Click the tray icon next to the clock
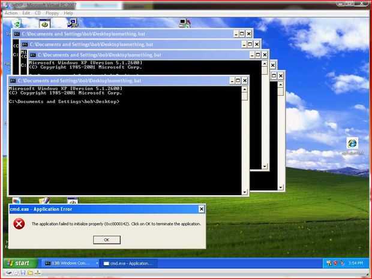This screenshot has width=372, height=279. (x=343, y=263)
